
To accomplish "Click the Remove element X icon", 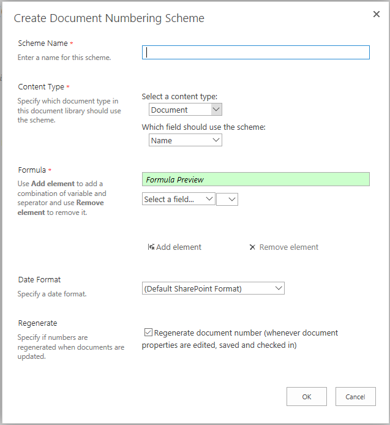I will pos(252,247).
